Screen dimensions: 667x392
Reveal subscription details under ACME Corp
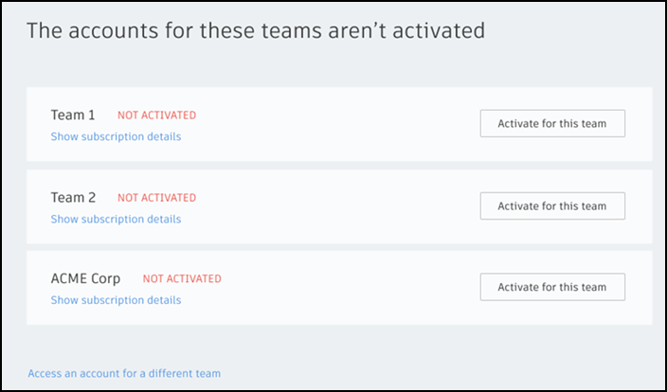tap(116, 300)
